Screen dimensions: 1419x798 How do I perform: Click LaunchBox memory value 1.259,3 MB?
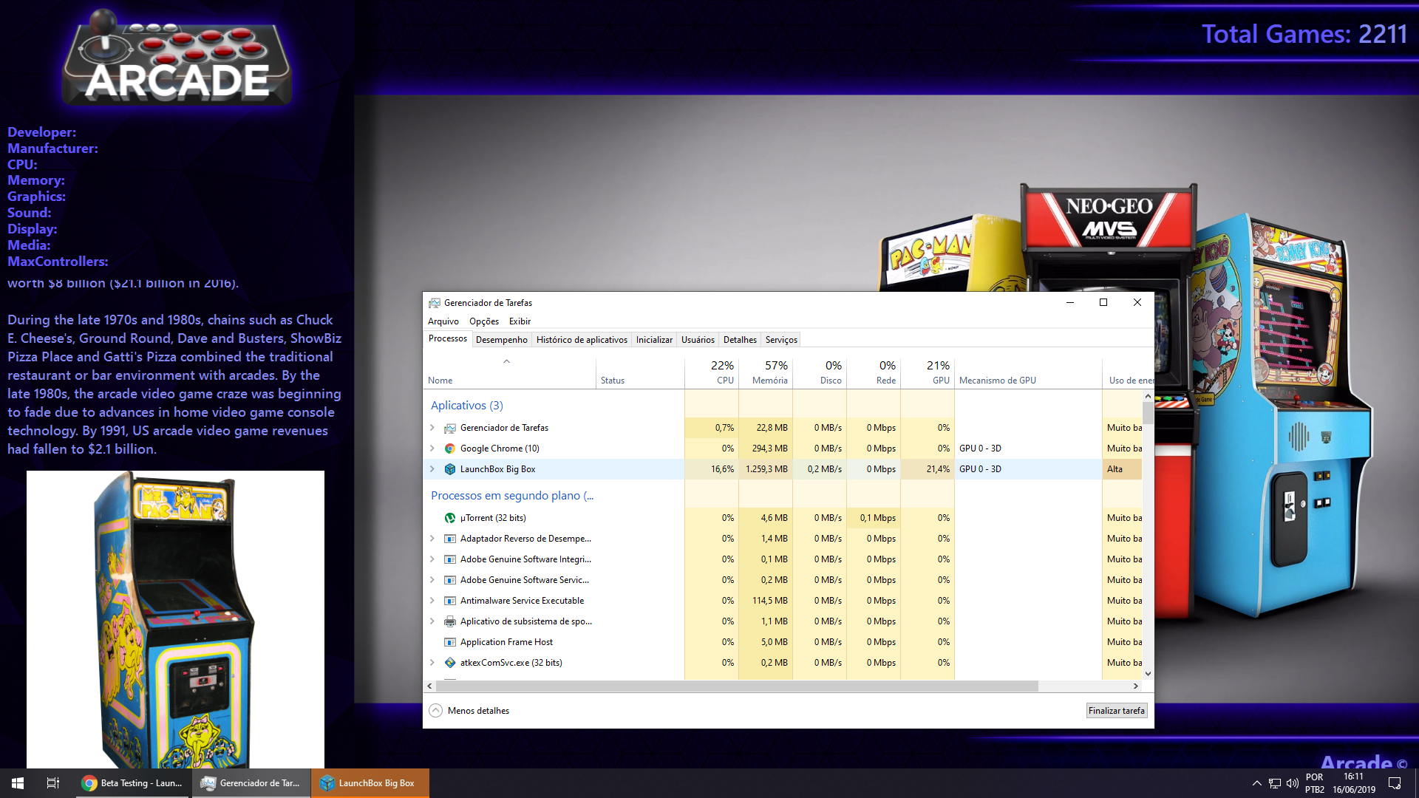click(766, 469)
